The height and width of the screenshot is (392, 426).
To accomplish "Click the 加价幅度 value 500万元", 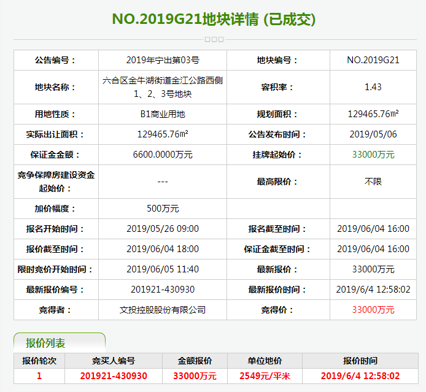I will click(163, 209).
